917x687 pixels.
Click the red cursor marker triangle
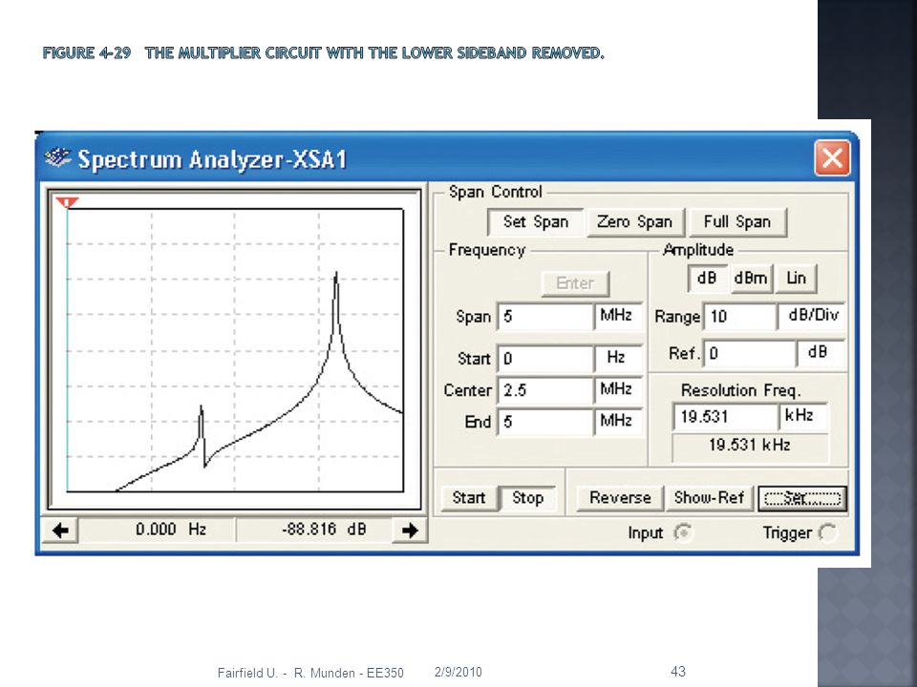[x=67, y=202]
